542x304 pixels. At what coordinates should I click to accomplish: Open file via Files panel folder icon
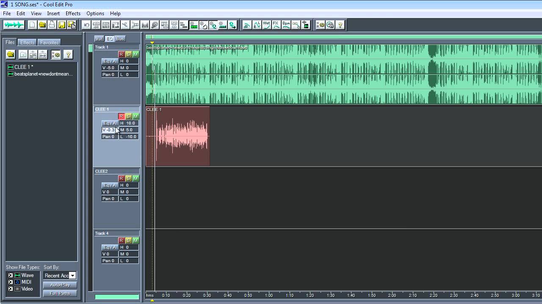coord(11,54)
